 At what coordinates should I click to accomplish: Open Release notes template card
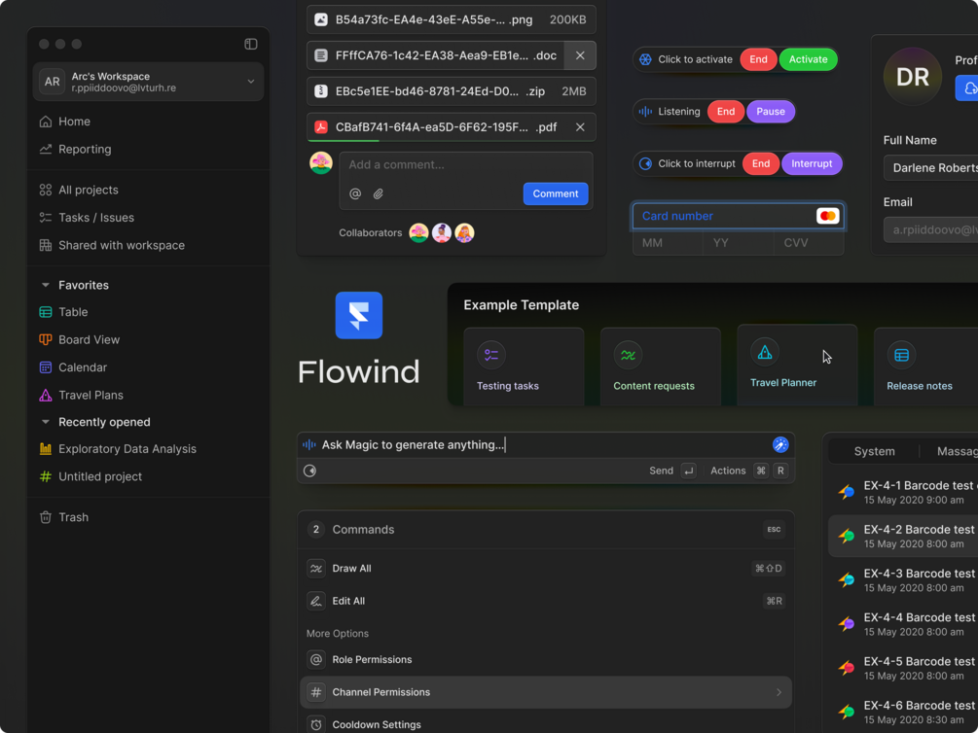point(925,366)
